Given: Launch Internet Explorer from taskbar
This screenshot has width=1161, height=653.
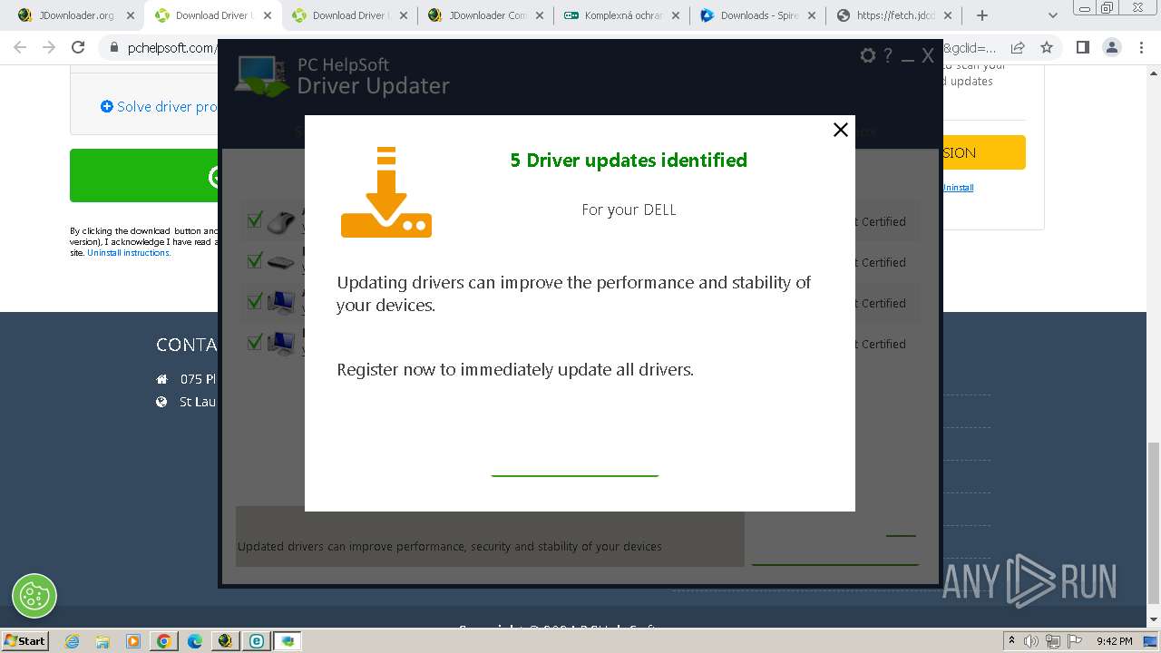Looking at the screenshot, I should (72, 641).
